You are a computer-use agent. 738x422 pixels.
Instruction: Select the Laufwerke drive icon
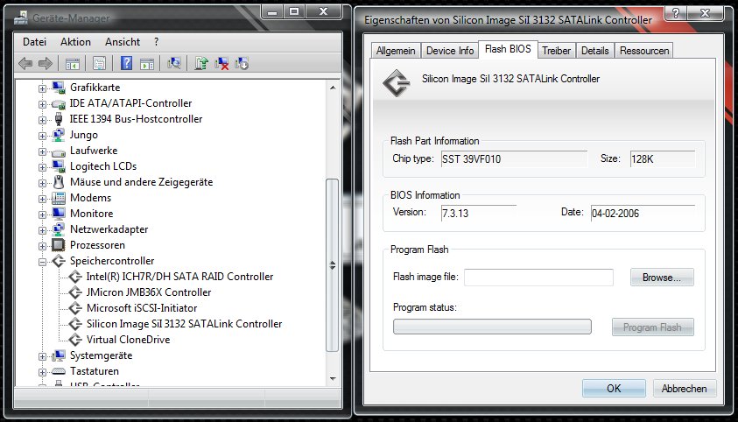59,151
